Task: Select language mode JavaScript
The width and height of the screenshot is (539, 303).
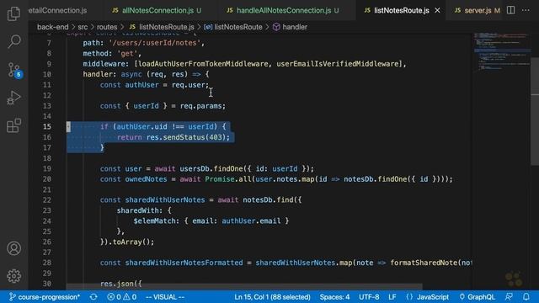Action: [x=427, y=297]
